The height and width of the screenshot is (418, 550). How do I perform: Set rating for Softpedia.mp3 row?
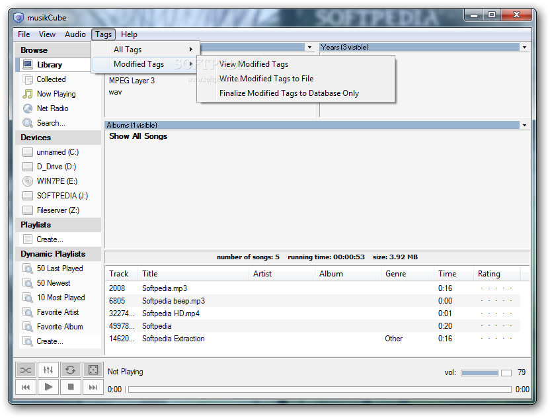point(496,288)
